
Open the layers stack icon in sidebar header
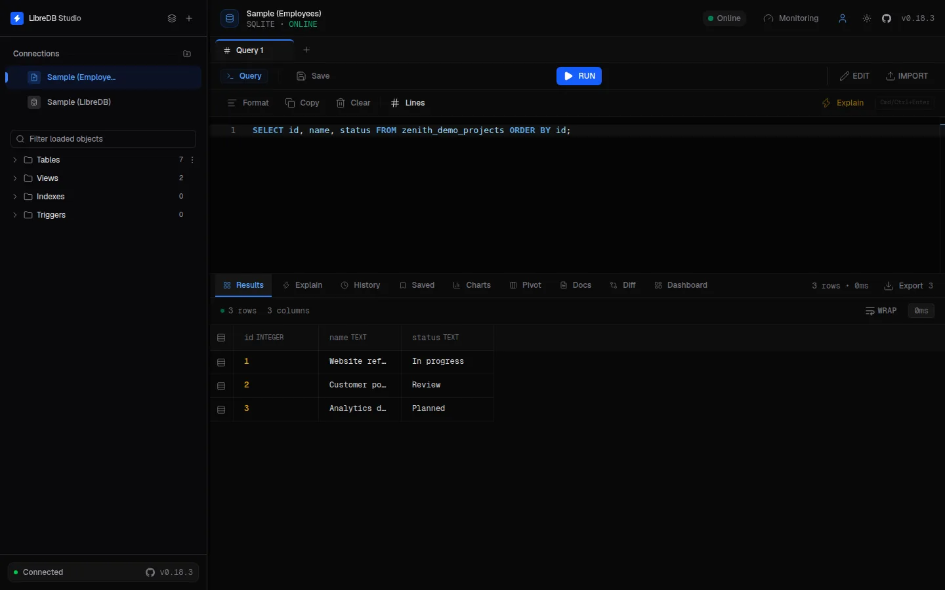172,18
